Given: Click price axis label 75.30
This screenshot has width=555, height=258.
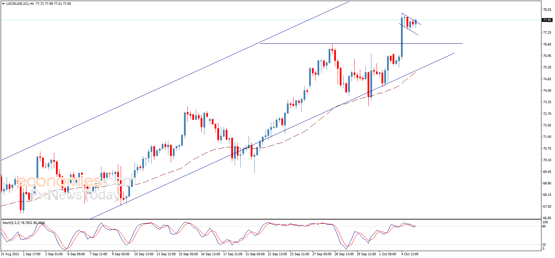Looking at the screenshot, I should coord(547,67).
